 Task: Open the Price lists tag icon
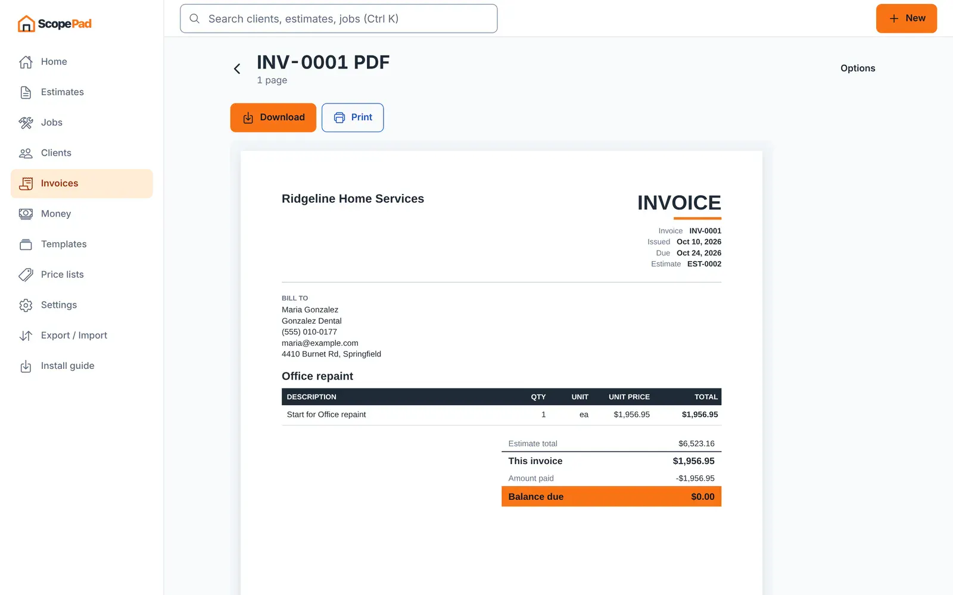26,274
